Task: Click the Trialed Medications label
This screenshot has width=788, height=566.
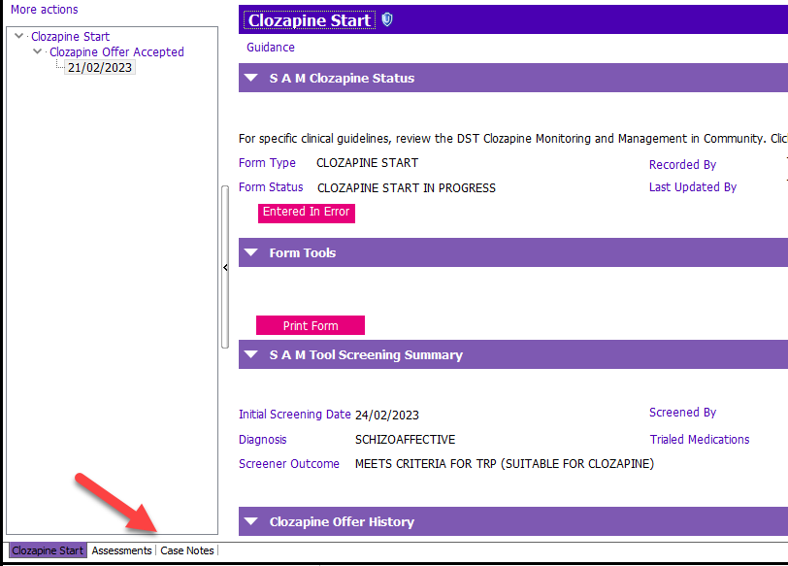Action: click(x=699, y=440)
